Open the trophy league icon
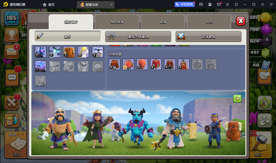 pyautogui.click(x=12, y=35)
